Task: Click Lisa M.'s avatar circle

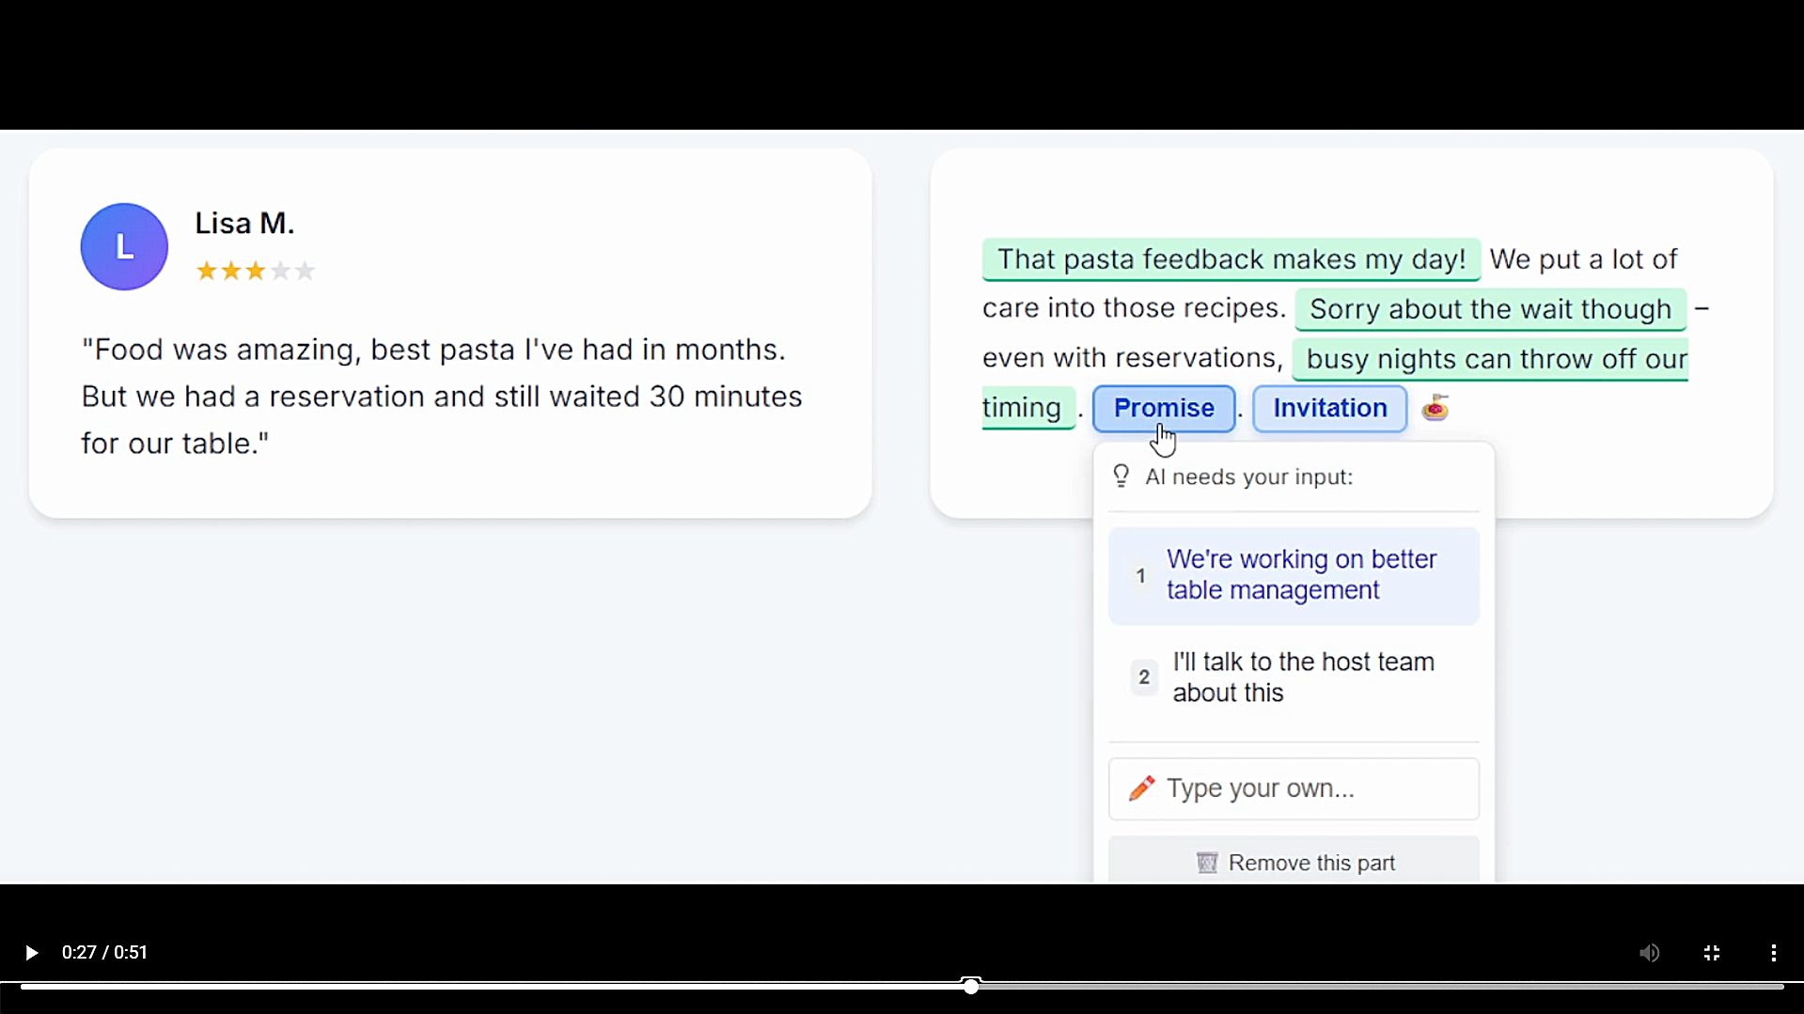Action: [x=124, y=246]
